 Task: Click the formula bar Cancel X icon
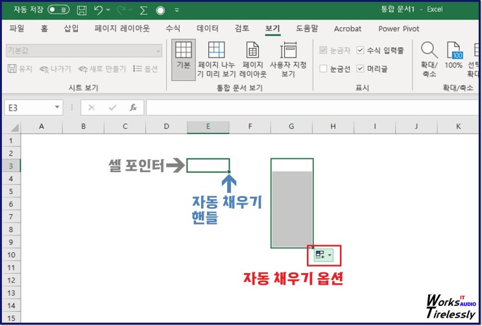[91, 107]
